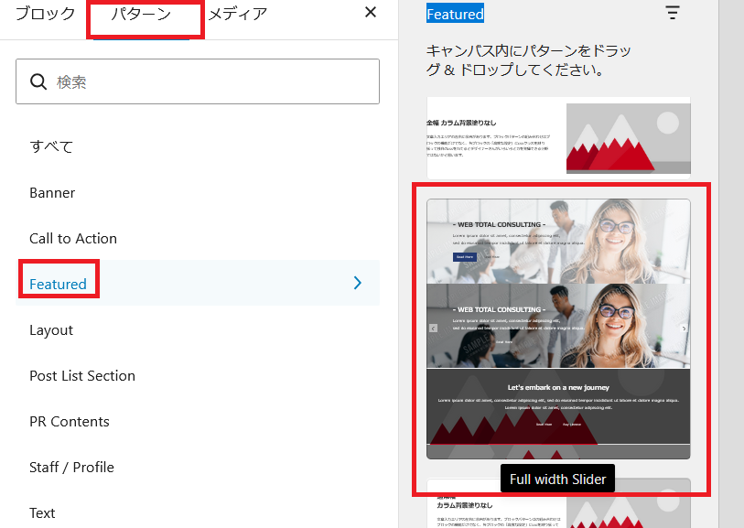Close the block inserter panel
Viewport: 744px width, 528px height.
[x=371, y=13]
